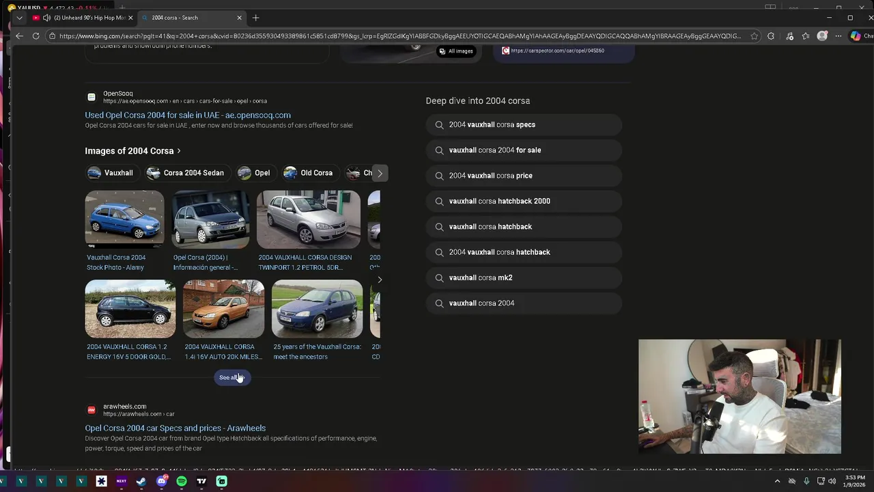Select the last suggestion 'vauxhall corsa 2004'
This screenshot has width=874, height=492.
524,303
